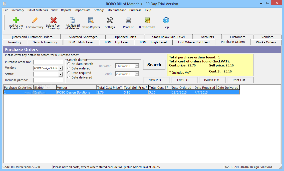
Task: Switch to the Accounts tab
Action: 207,37
